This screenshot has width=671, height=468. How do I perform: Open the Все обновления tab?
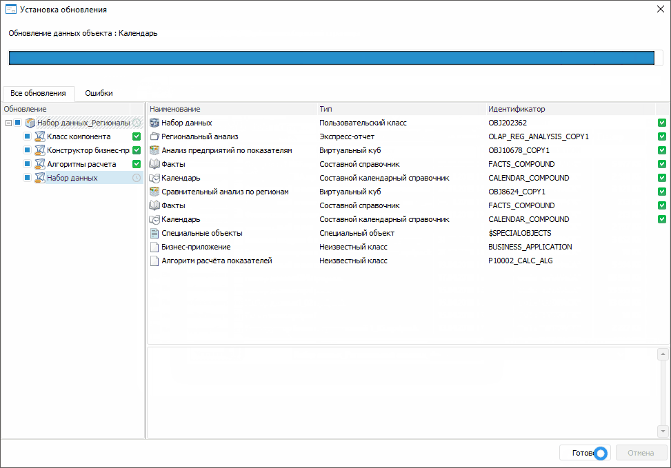click(x=38, y=93)
